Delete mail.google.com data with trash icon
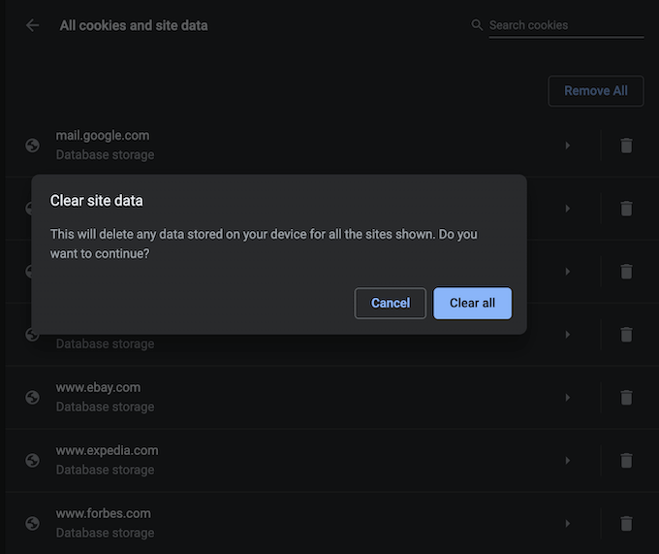 [626, 146]
